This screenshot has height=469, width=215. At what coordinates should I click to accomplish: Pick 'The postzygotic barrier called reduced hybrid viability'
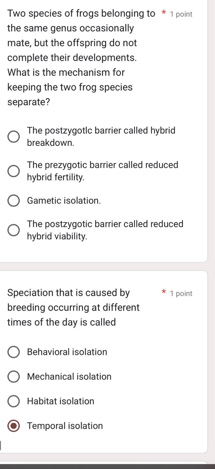(14, 230)
